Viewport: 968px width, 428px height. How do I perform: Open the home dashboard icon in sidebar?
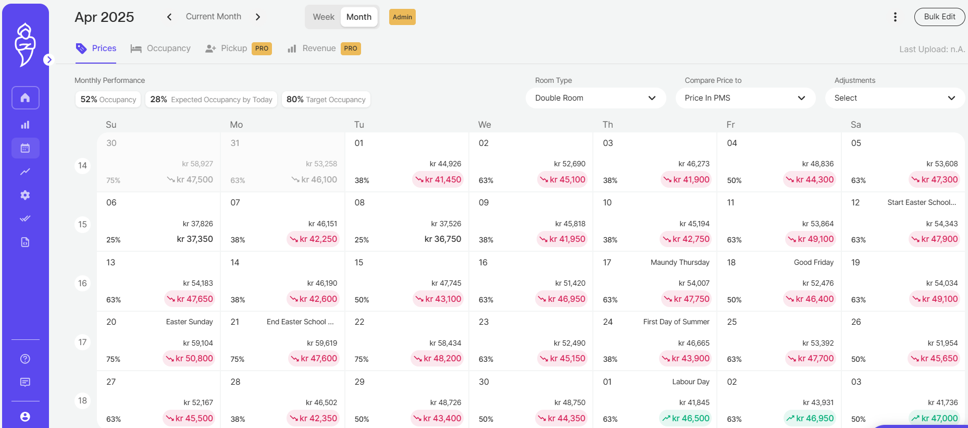pyautogui.click(x=25, y=98)
